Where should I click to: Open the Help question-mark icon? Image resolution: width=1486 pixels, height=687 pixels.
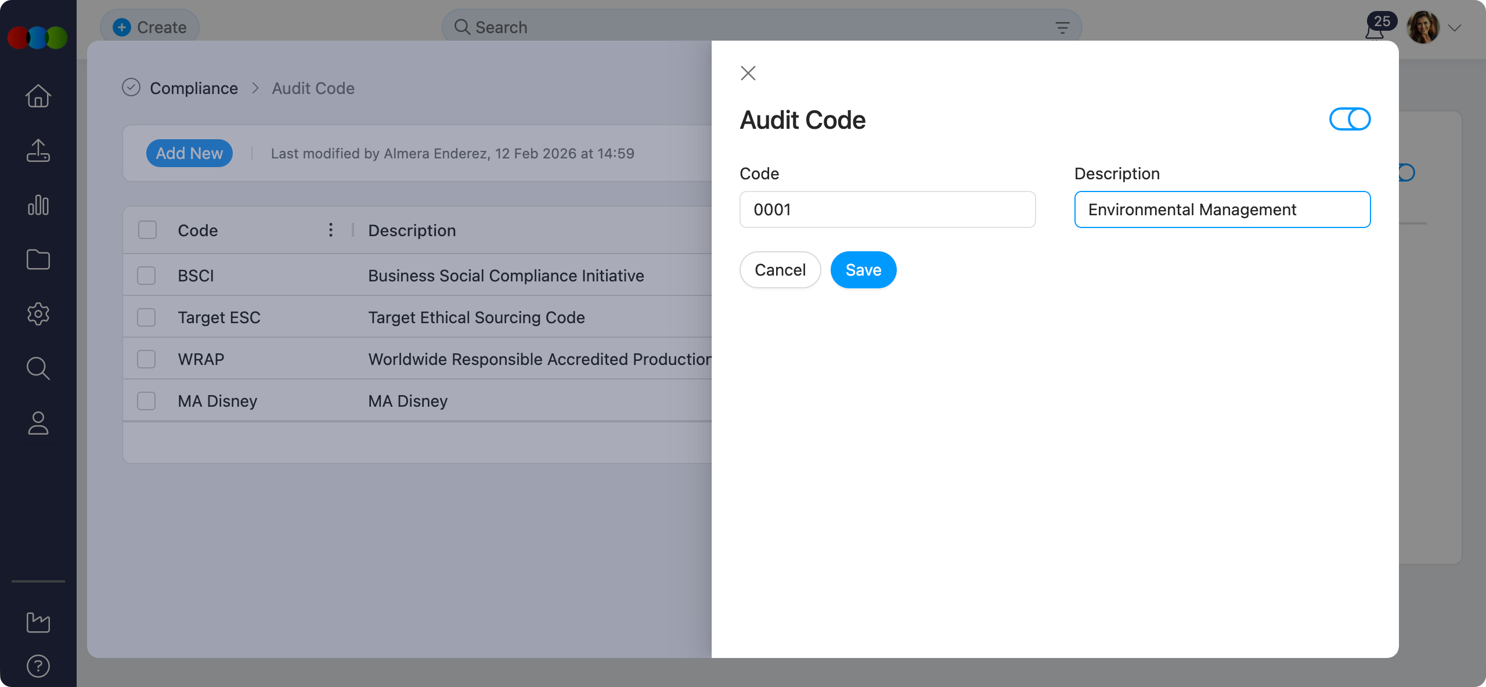pos(38,666)
